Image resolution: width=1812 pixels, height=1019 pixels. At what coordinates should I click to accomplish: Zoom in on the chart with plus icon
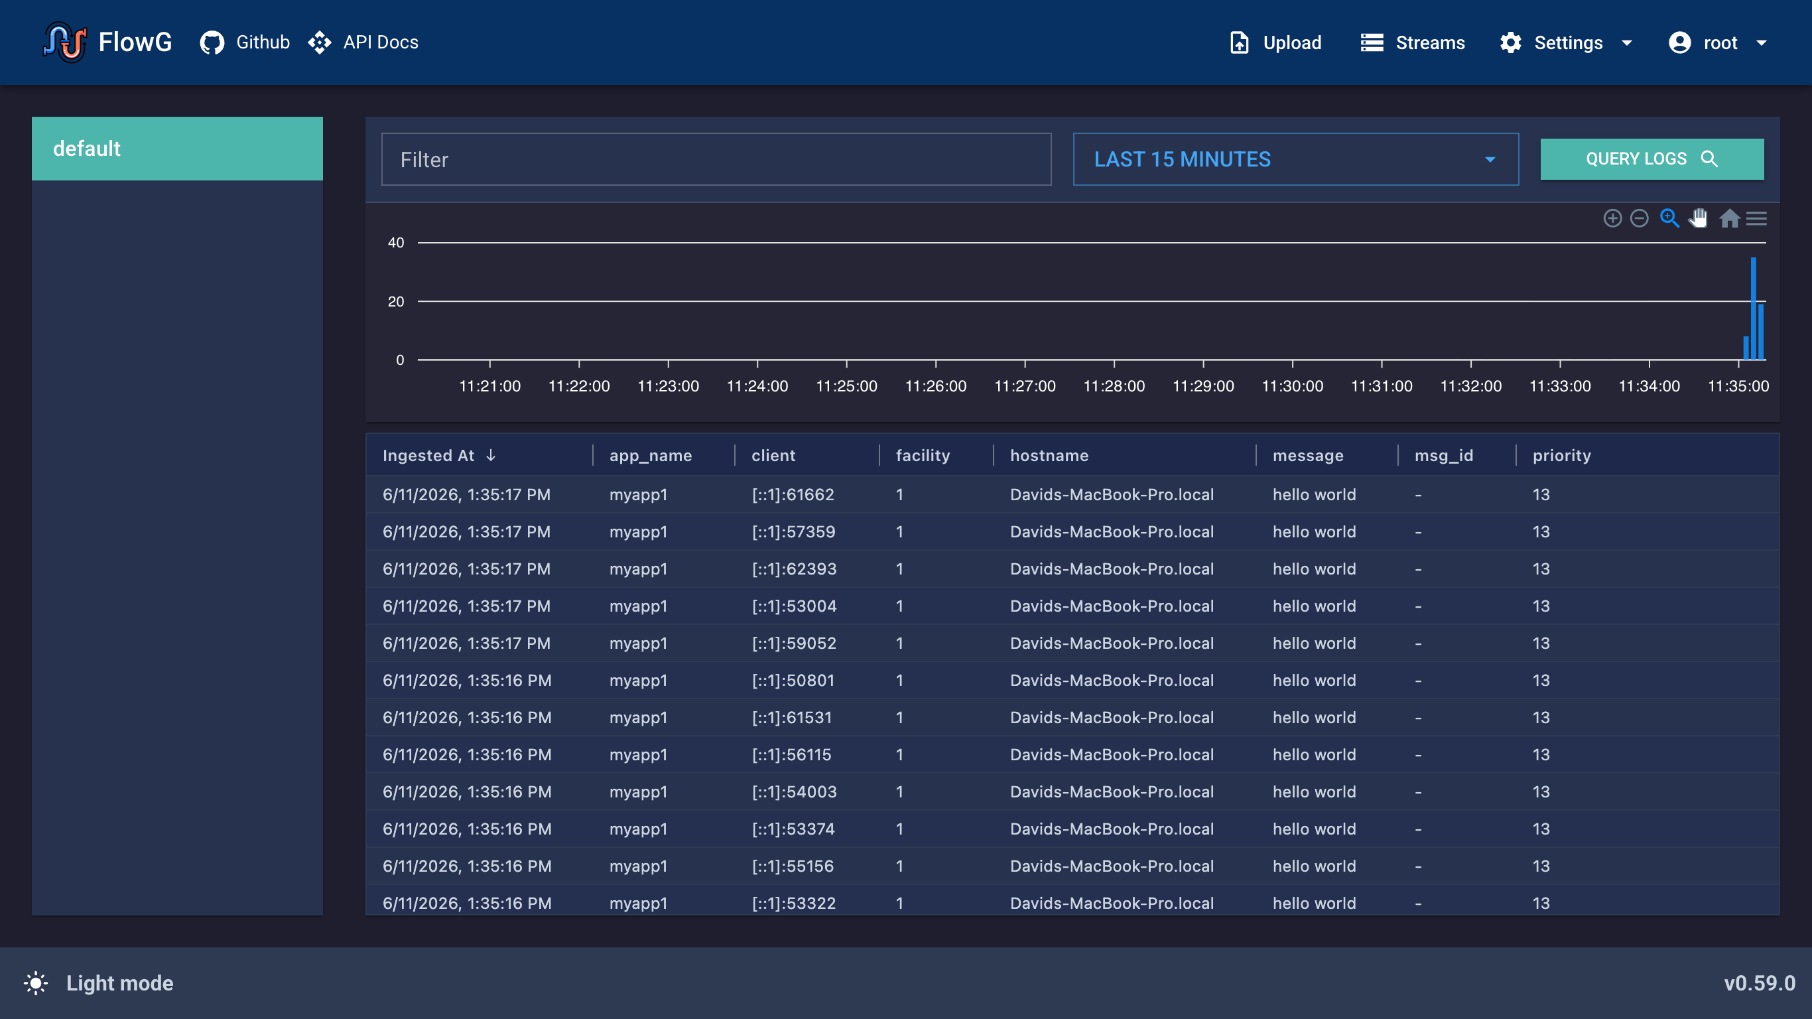(1612, 219)
